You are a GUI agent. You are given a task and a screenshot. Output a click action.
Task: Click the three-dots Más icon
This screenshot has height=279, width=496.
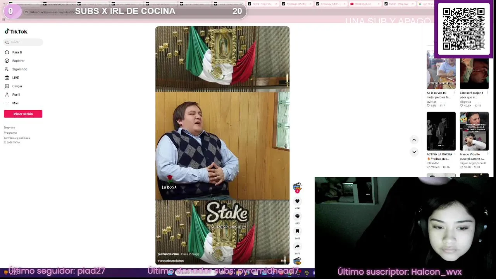tap(7, 103)
